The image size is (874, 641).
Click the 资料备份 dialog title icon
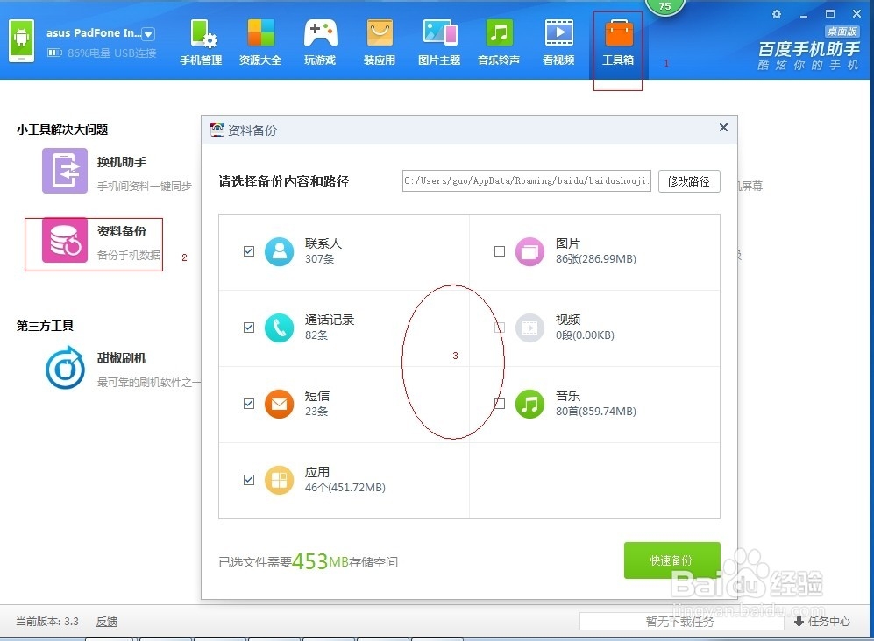pyautogui.click(x=217, y=130)
